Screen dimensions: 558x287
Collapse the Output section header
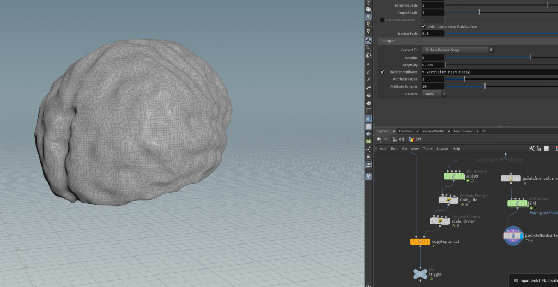coord(389,41)
